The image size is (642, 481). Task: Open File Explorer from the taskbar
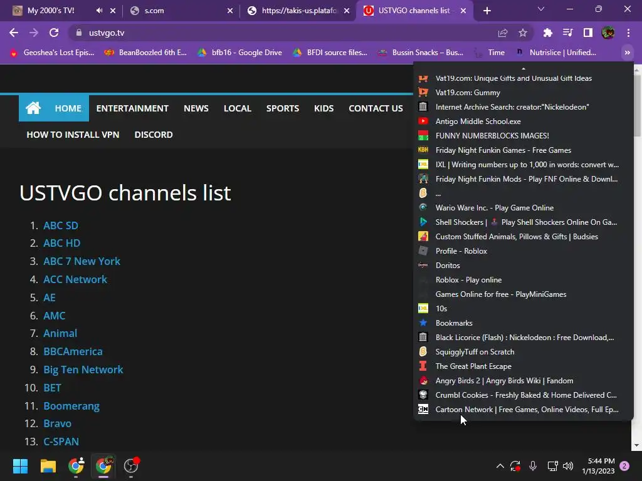(48, 466)
